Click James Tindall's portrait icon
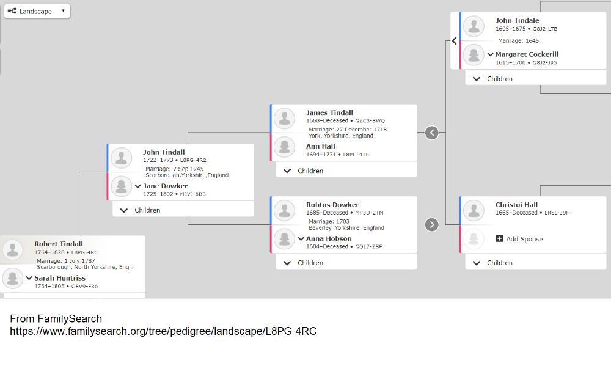The image size is (611, 371). 284,118
